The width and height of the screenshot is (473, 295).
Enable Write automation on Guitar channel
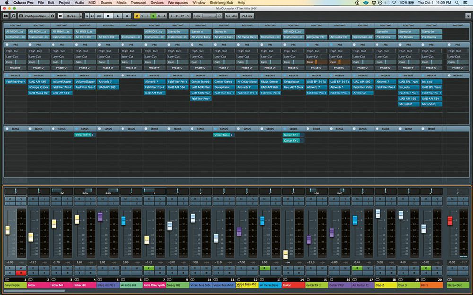tap(299, 268)
